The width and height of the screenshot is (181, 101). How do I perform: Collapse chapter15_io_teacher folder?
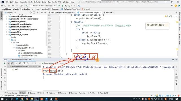click(x=7, y=35)
